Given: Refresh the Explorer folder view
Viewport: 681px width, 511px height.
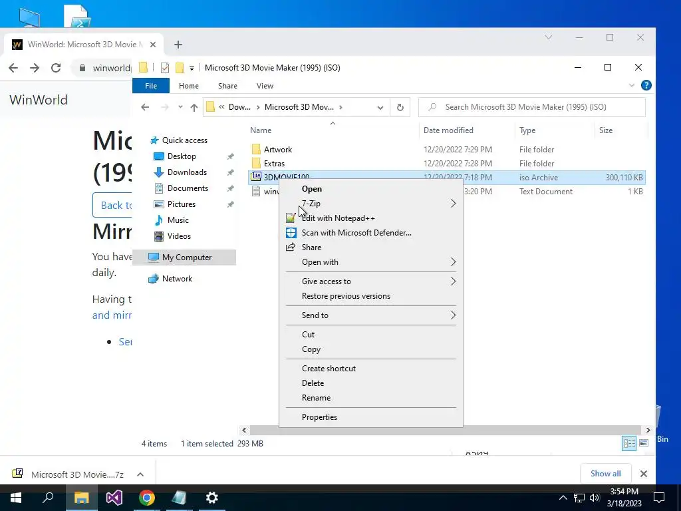Looking at the screenshot, I should click(x=400, y=107).
